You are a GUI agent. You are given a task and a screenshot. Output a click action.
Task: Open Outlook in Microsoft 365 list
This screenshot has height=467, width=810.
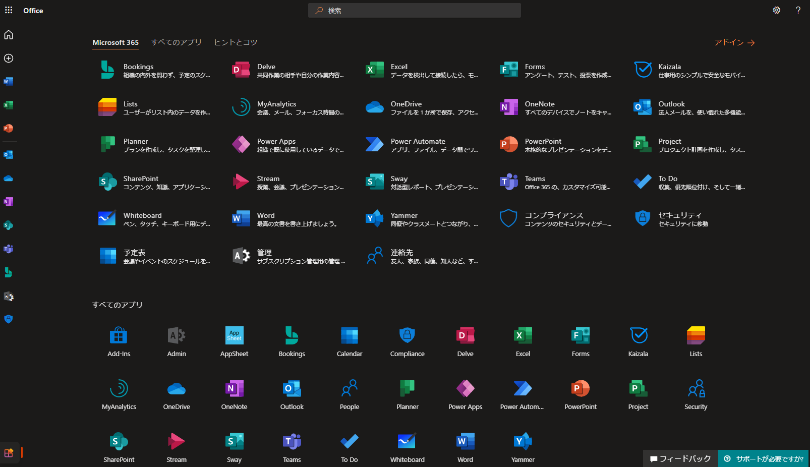[690, 107]
